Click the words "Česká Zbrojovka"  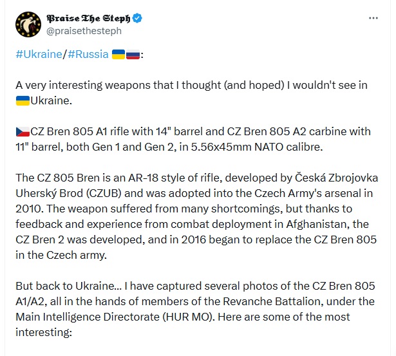[336, 178]
